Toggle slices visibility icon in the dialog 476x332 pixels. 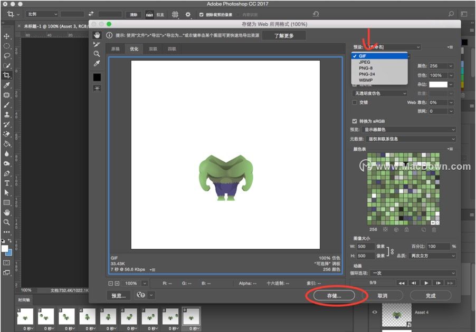(x=97, y=88)
